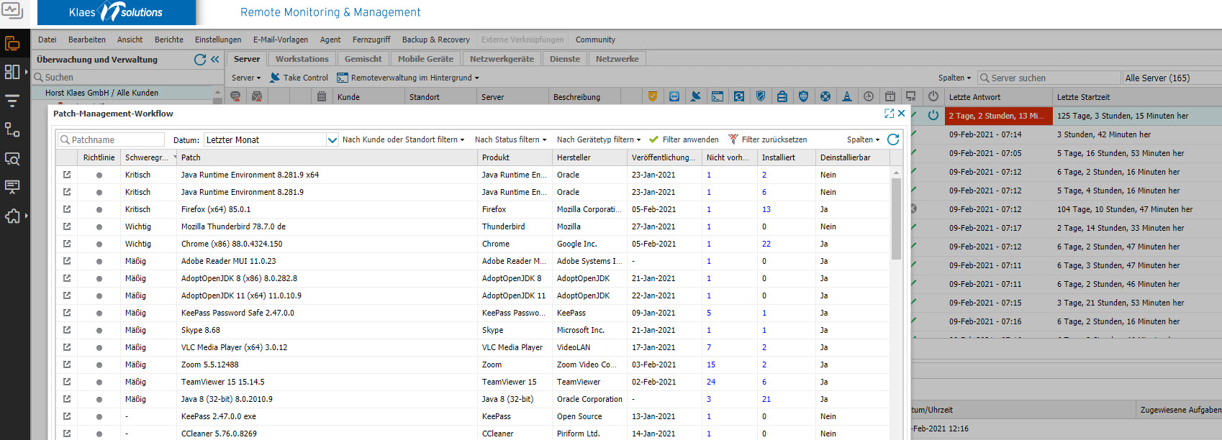Click the calendar column icon
The width and height of the screenshot is (1222, 440).
click(x=890, y=96)
